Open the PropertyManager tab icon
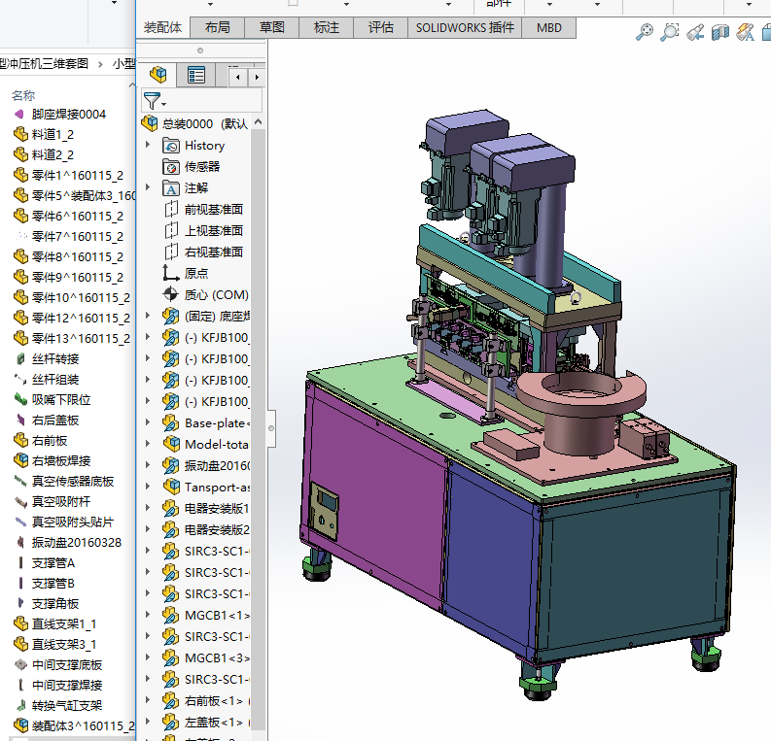Screen dimensions: 771x741 pyautogui.click(x=196, y=75)
